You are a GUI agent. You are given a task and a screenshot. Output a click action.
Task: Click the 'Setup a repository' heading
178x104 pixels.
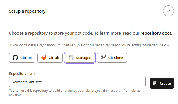tap(27, 11)
